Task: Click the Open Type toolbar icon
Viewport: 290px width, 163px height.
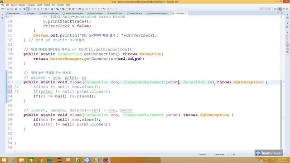Action: [79, 9]
